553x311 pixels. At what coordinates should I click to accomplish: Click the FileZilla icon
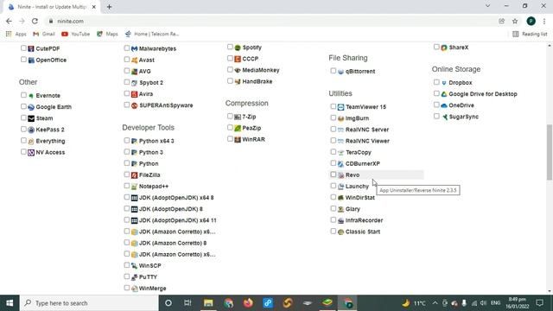tap(134, 175)
